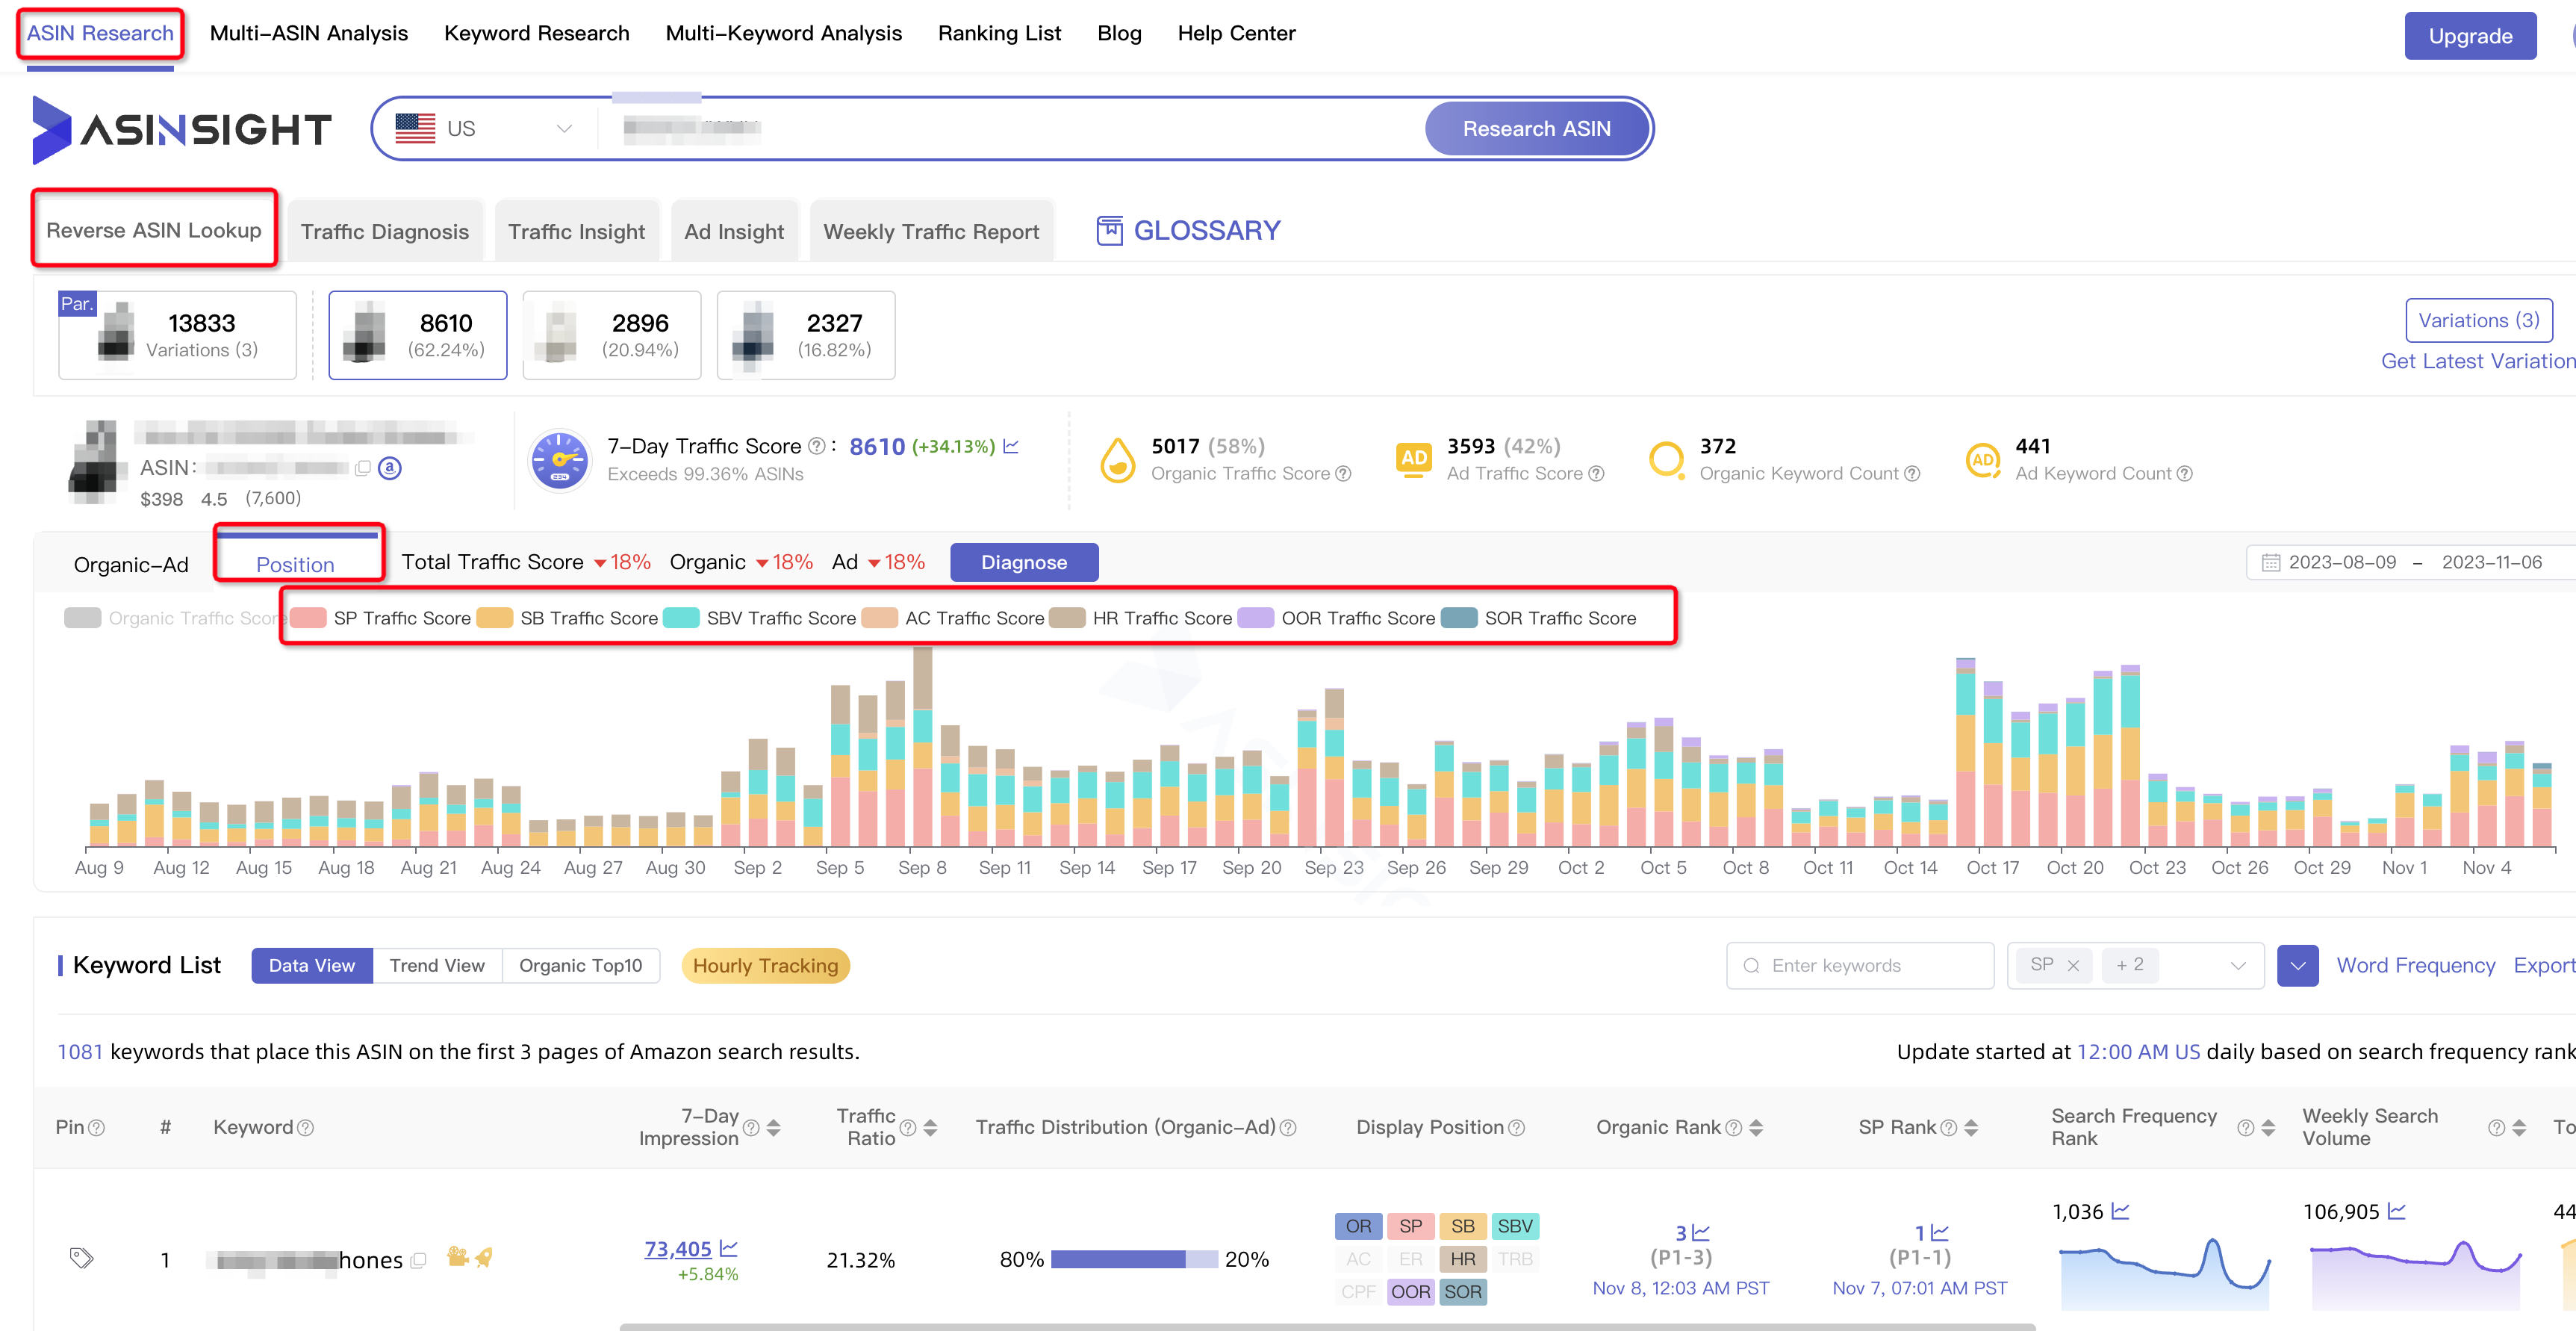Open help icon for Ad Keyword Count

coord(2185,473)
